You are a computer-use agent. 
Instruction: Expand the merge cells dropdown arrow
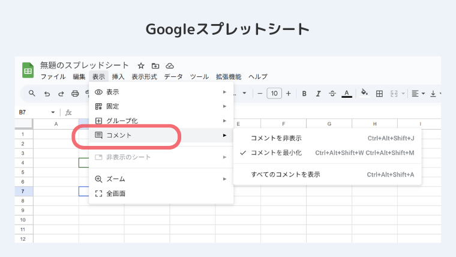[x=403, y=94]
